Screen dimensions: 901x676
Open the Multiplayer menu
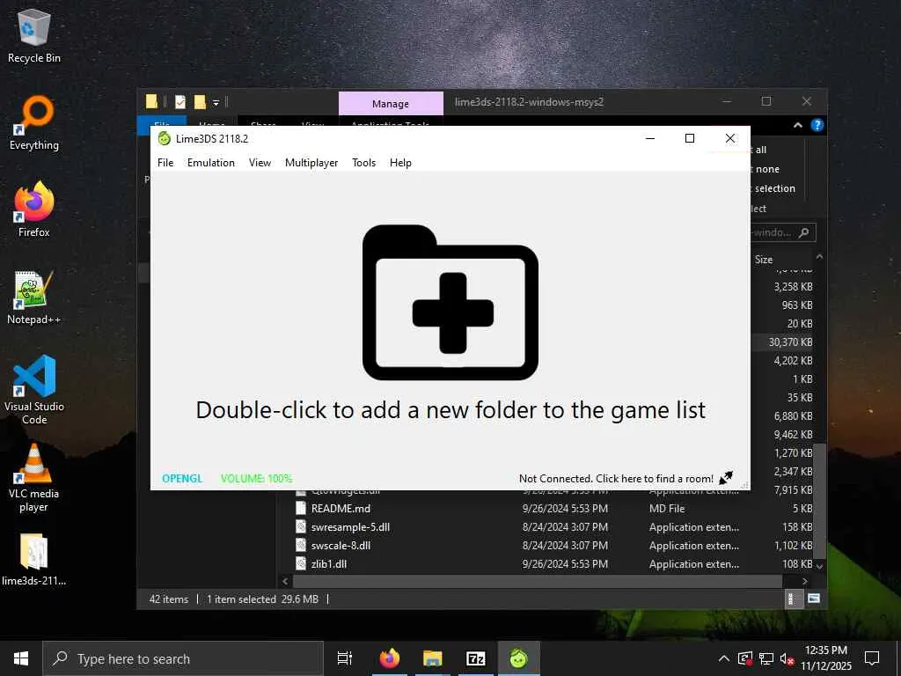(311, 163)
